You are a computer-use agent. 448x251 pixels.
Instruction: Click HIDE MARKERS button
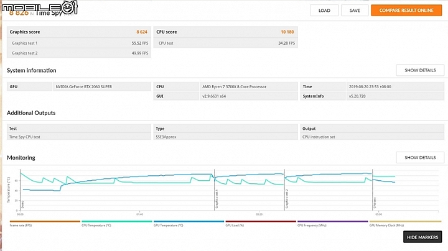(x=422, y=237)
